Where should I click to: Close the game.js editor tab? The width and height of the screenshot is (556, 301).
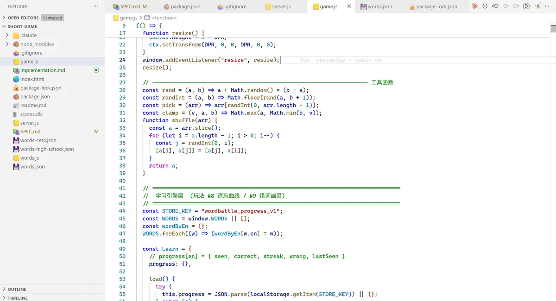point(349,6)
